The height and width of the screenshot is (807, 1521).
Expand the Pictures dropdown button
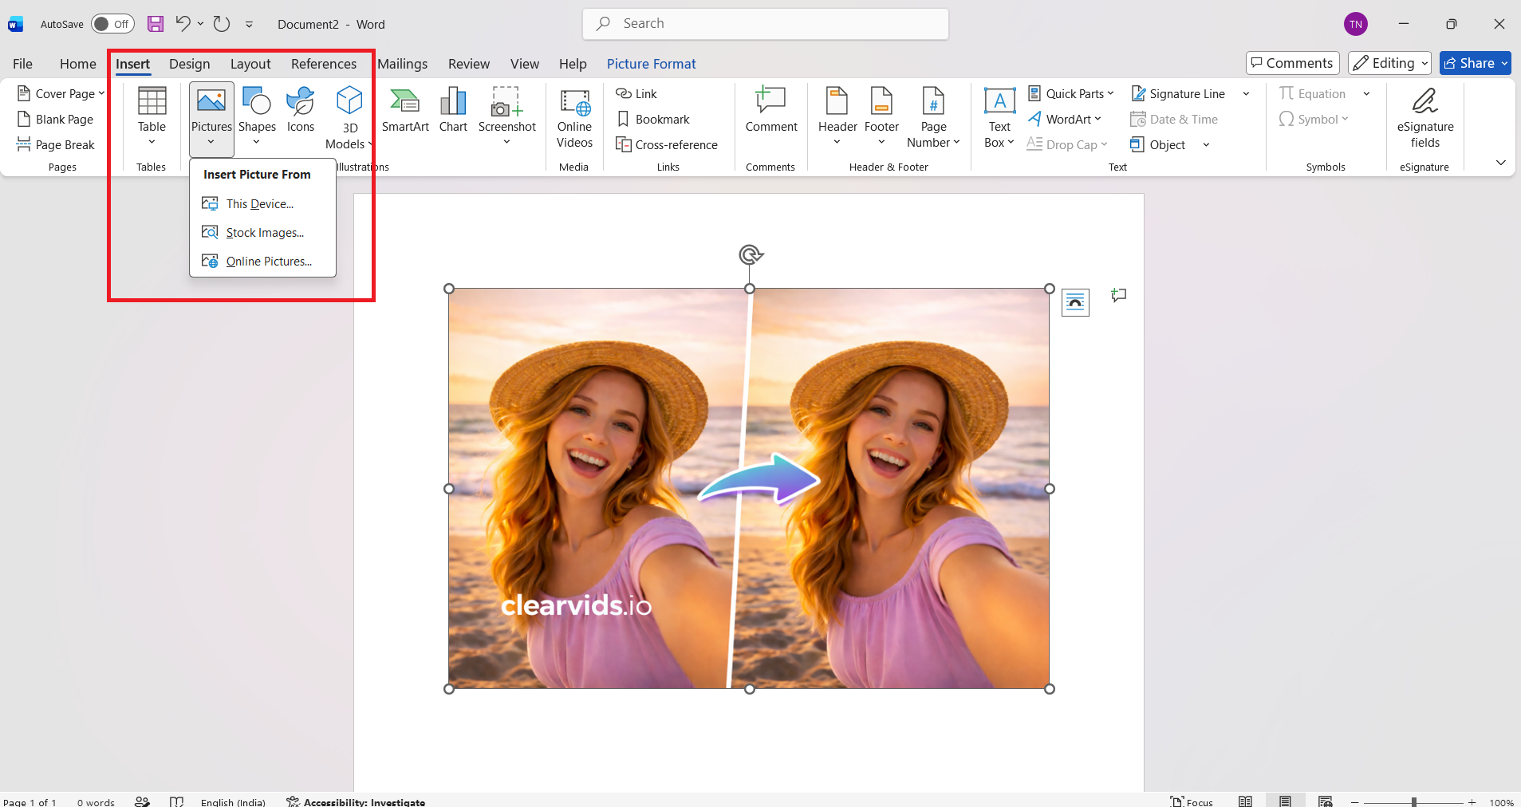[211, 120]
